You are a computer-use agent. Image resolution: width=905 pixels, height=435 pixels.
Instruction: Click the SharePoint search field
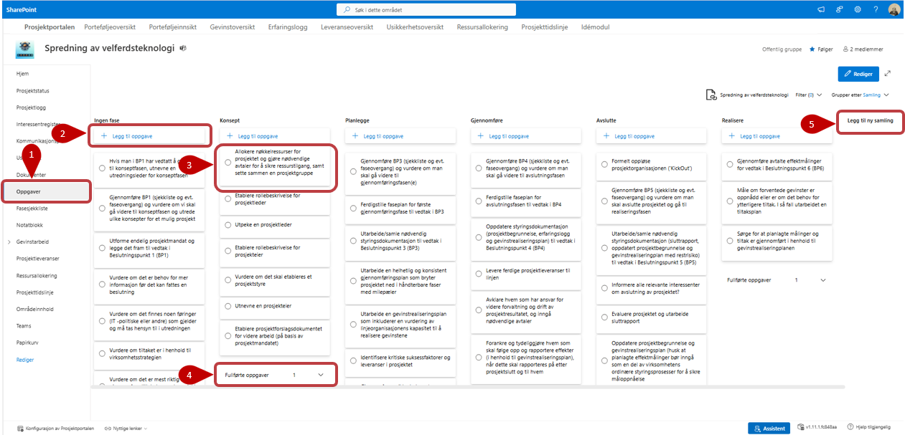[452, 9]
